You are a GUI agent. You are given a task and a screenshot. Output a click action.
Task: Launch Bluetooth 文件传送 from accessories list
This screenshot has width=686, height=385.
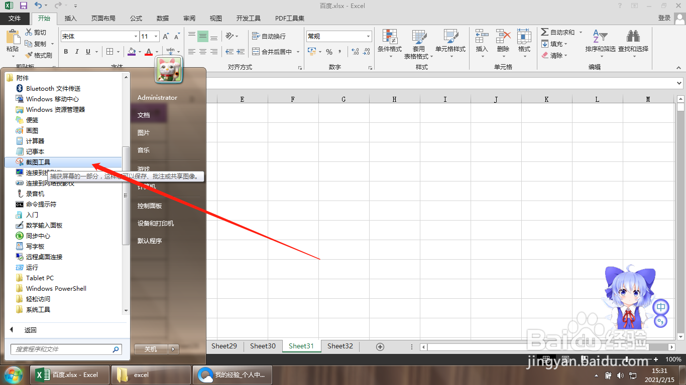click(x=53, y=88)
